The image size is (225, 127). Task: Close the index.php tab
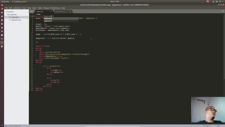(51, 12)
